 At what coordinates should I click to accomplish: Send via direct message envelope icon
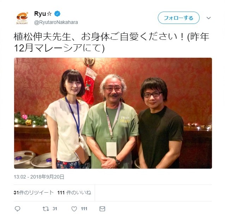(x=102, y=209)
